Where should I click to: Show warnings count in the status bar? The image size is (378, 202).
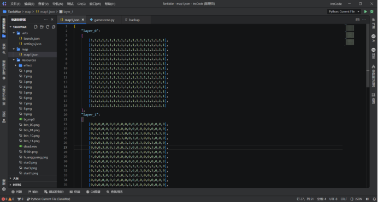(11, 199)
